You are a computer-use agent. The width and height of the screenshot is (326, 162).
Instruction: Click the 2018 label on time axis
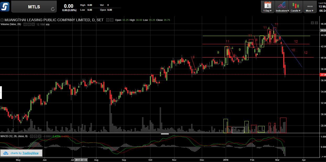[226, 159]
